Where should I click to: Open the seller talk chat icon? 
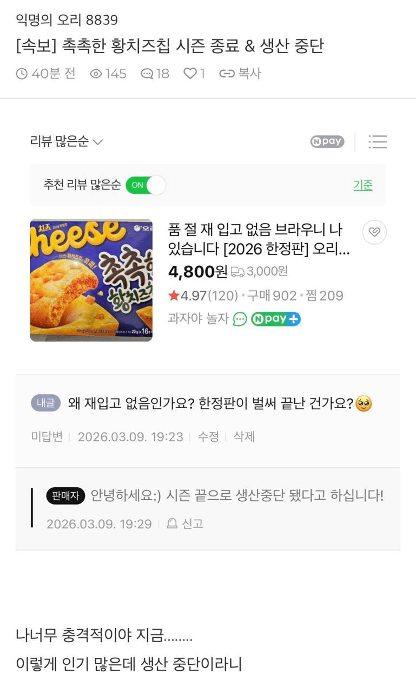click(x=240, y=319)
